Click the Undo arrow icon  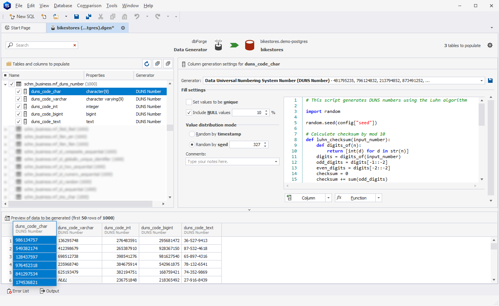[x=137, y=17]
